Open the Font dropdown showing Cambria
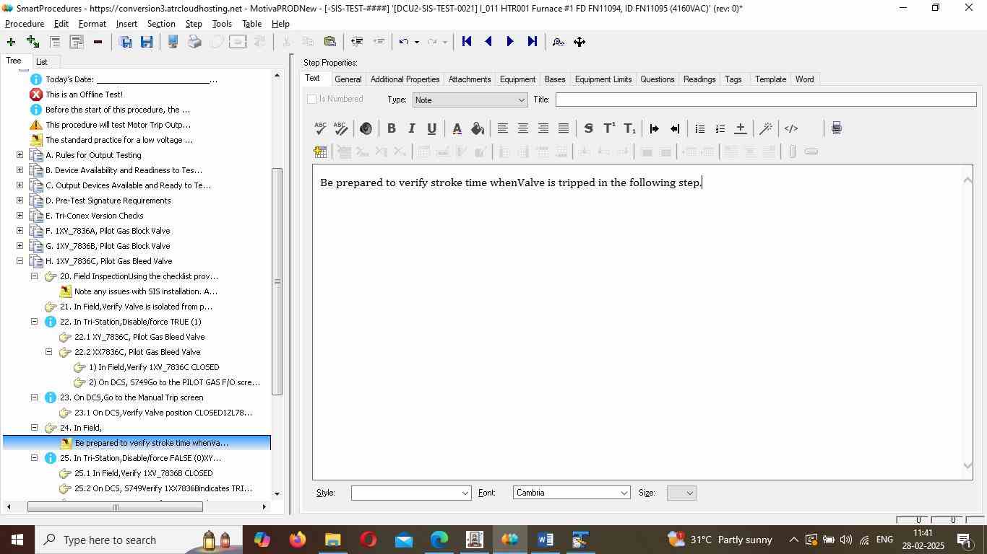Image resolution: width=987 pixels, height=554 pixels. pos(571,493)
